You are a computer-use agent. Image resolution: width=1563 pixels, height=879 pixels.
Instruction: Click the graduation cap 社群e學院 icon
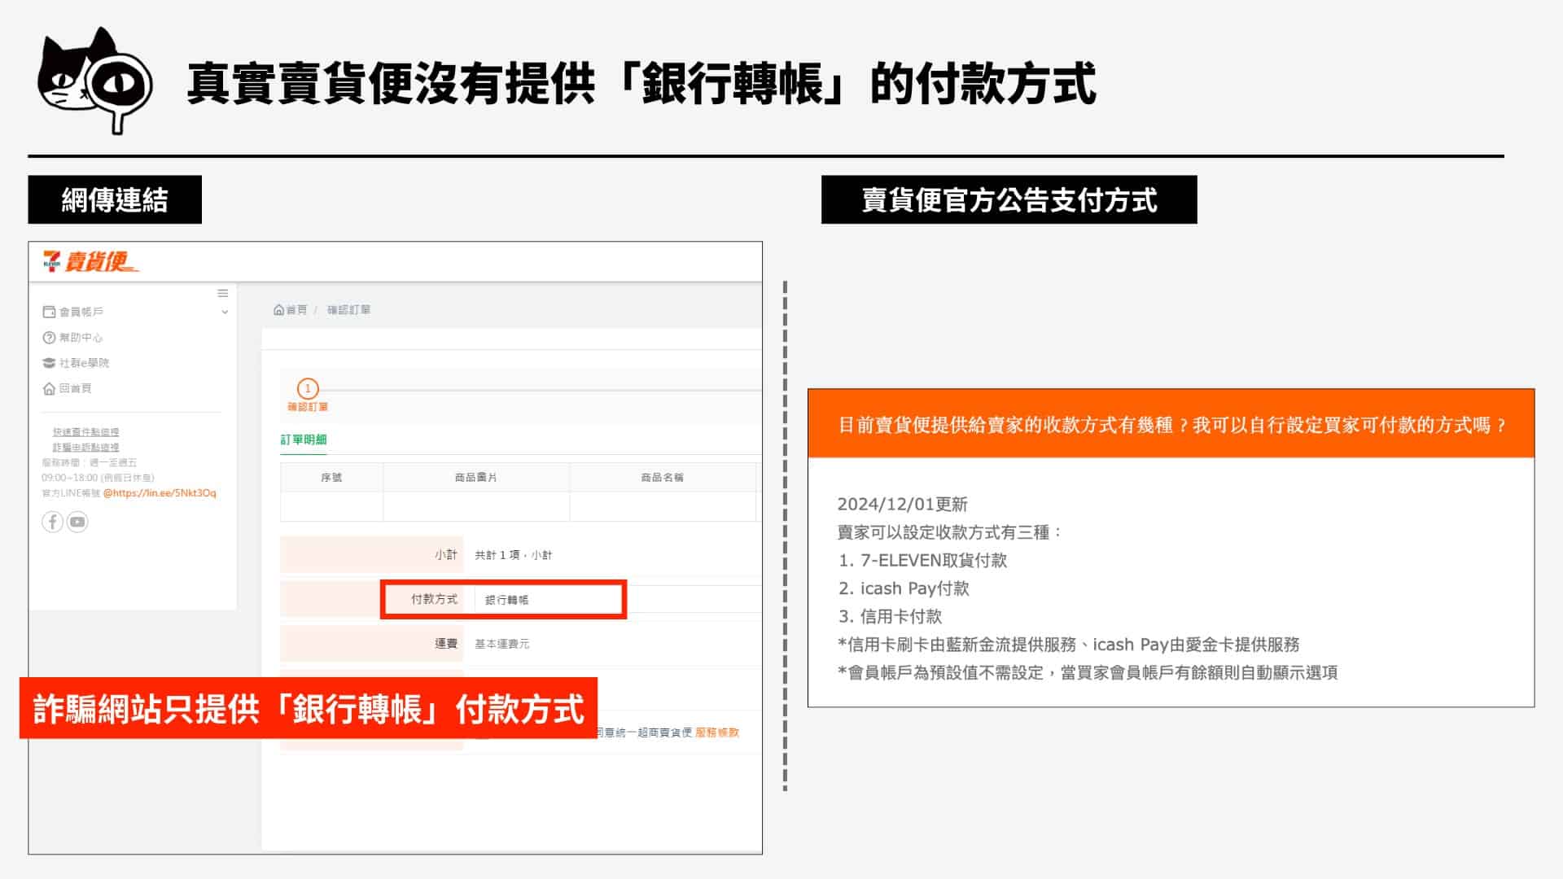(x=49, y=363)
